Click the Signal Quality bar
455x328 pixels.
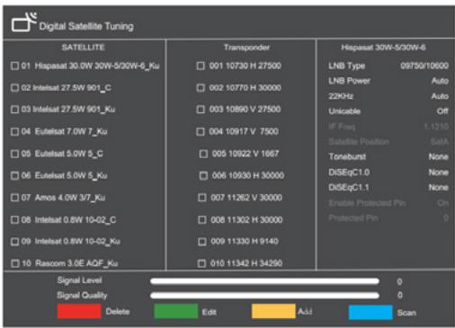point(264,296)
